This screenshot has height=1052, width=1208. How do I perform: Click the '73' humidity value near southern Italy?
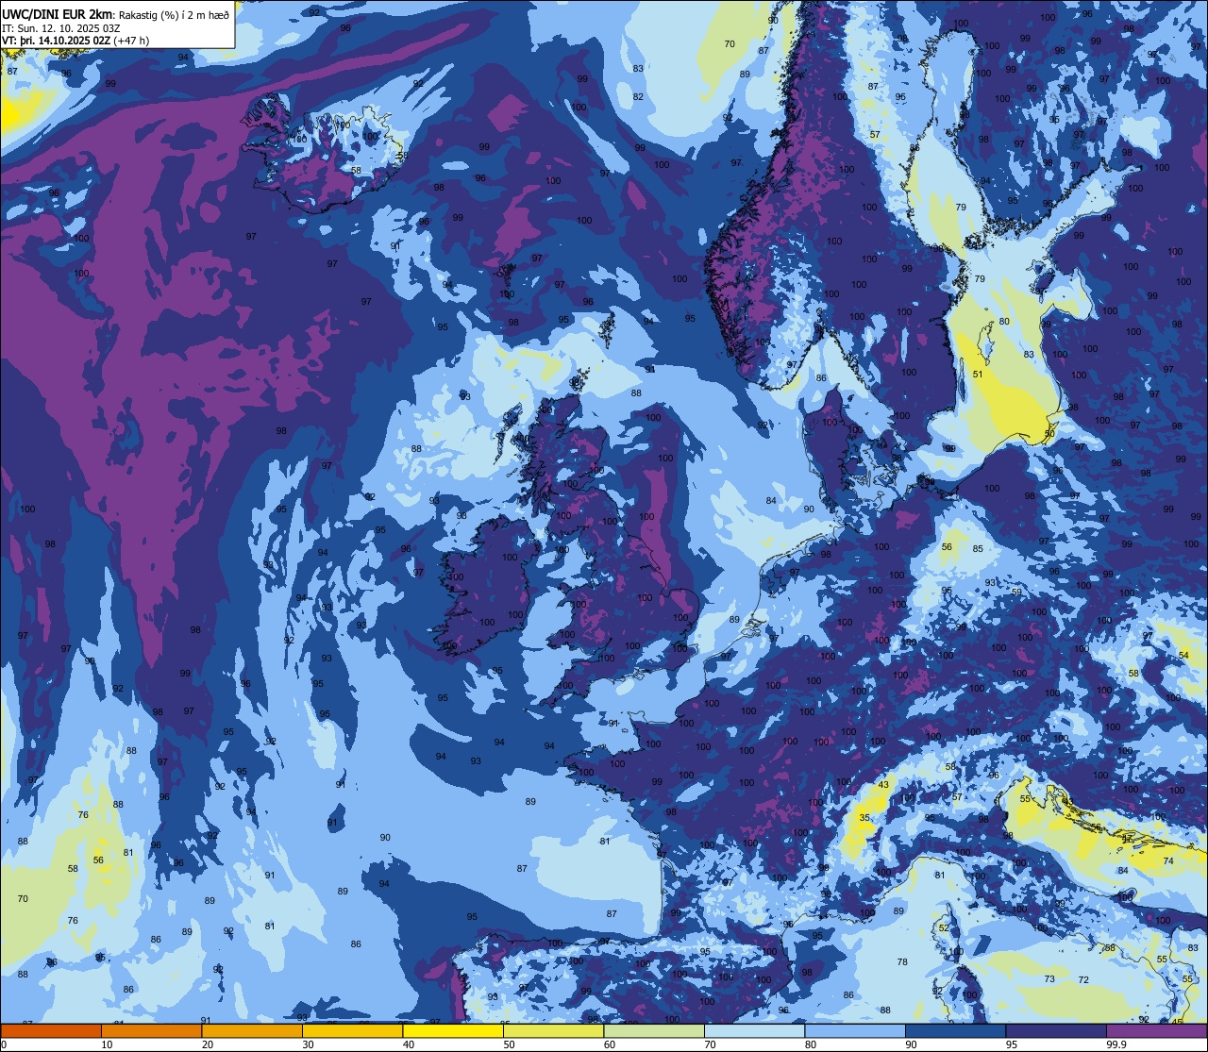pyautogui.click(x=1049, y=979)
